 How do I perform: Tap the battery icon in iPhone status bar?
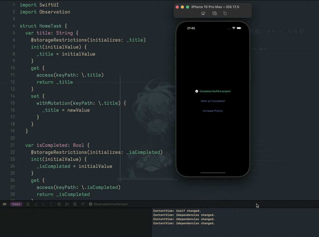239,28
